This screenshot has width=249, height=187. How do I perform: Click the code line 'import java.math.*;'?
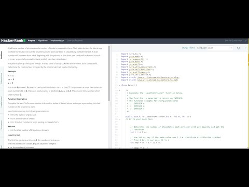pyautogui.click(x=132, y=57)
